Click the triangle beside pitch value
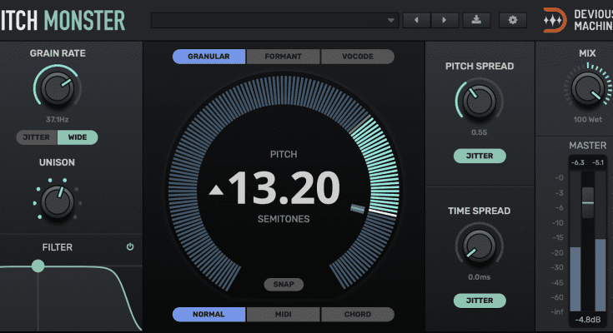Screen dimensions: 613x333 (216, 191)
